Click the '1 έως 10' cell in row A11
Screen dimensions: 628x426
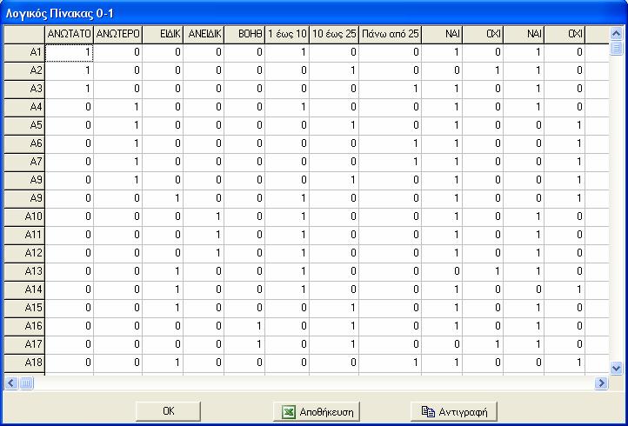point(287,236)
